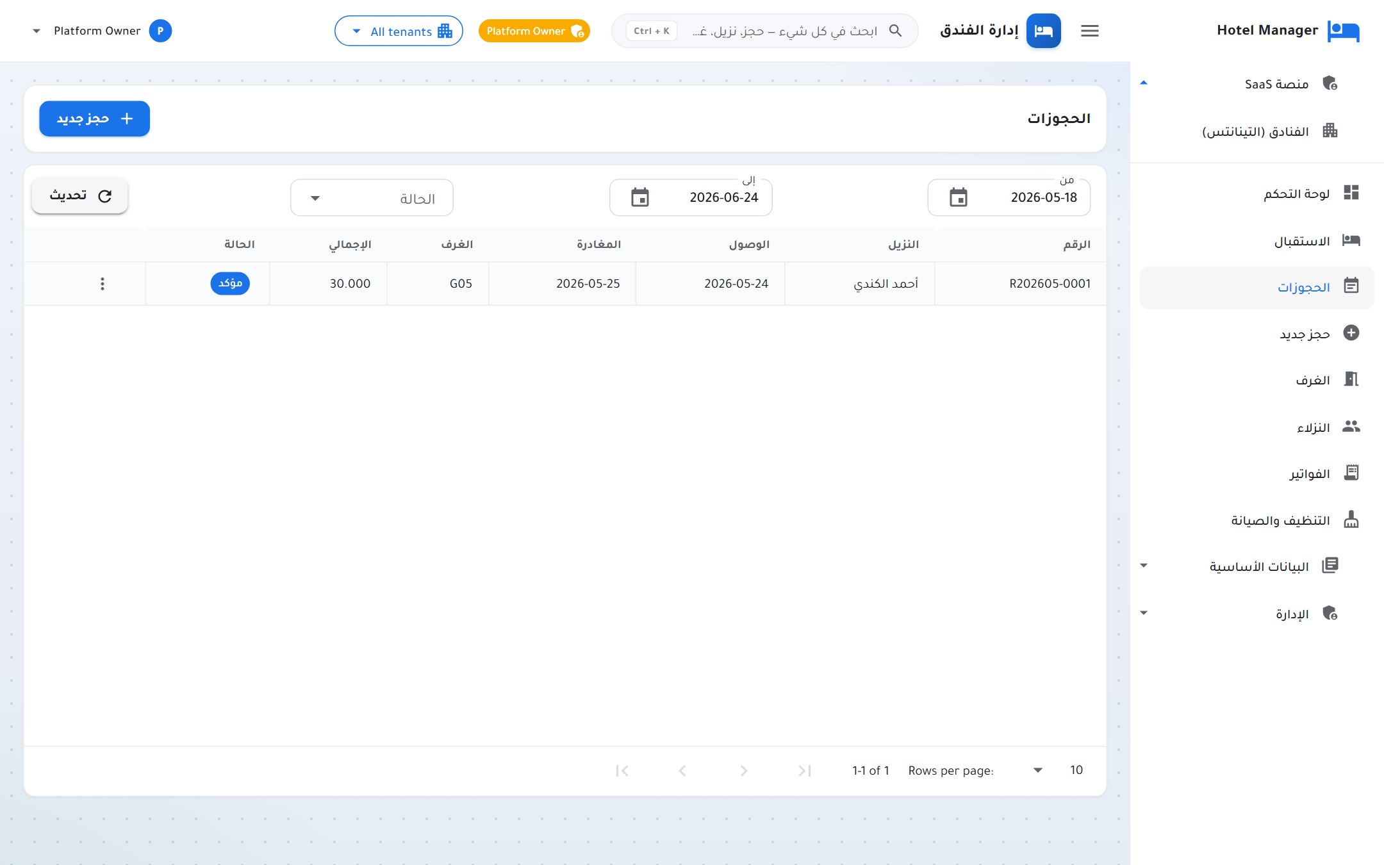Click the plus circle icon for new booking
Image resolution: width=1384 pixels, height=865 pixels.
click(x=1351, y=333)
